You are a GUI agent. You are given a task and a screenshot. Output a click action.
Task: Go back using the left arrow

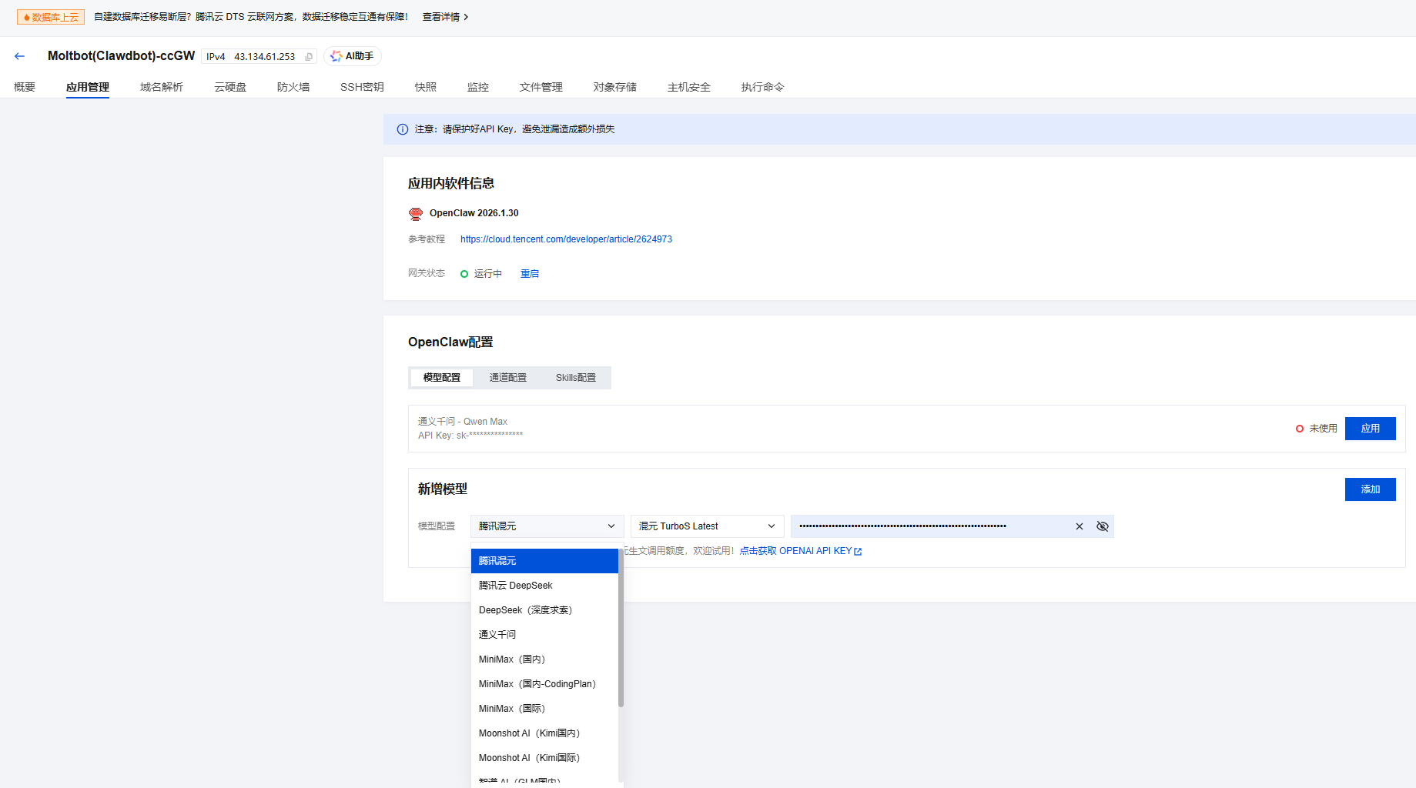point(19,56)
